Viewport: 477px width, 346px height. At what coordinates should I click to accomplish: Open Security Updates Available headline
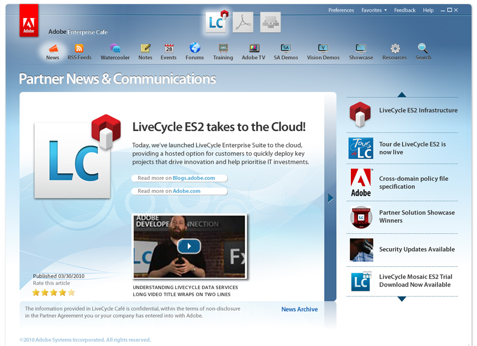coord(417,249)
